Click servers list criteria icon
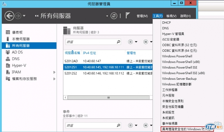 click(x=130, y=42)
